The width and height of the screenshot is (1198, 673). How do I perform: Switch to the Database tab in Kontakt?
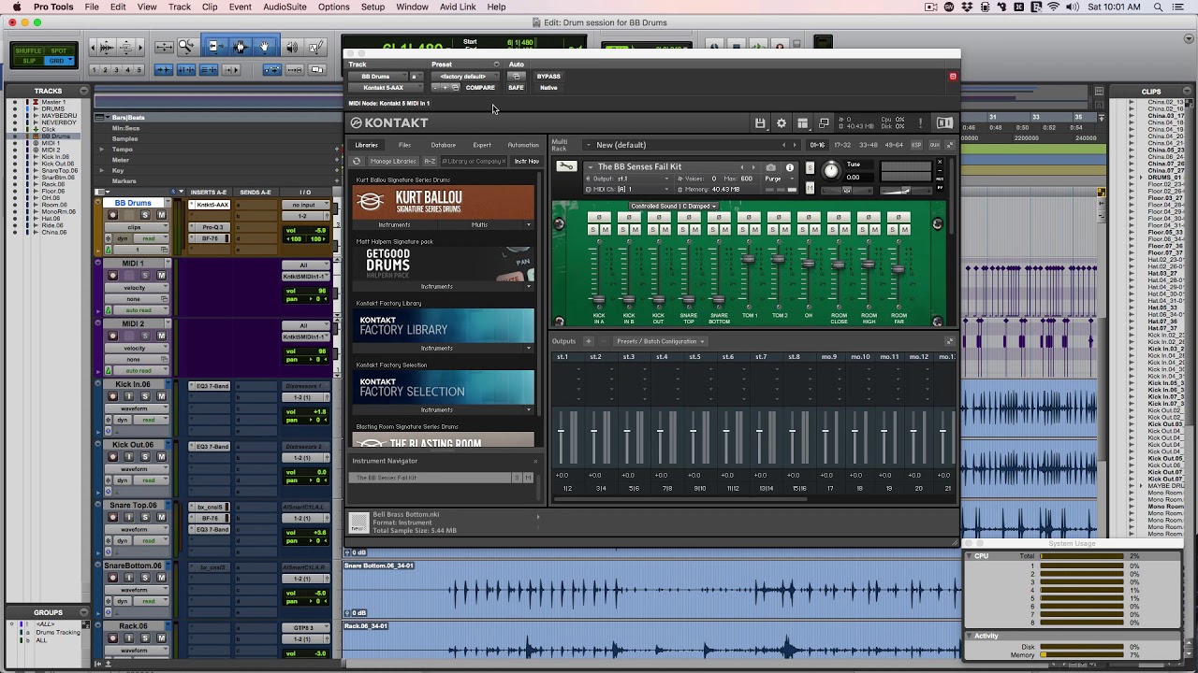(x=443, y=145)
